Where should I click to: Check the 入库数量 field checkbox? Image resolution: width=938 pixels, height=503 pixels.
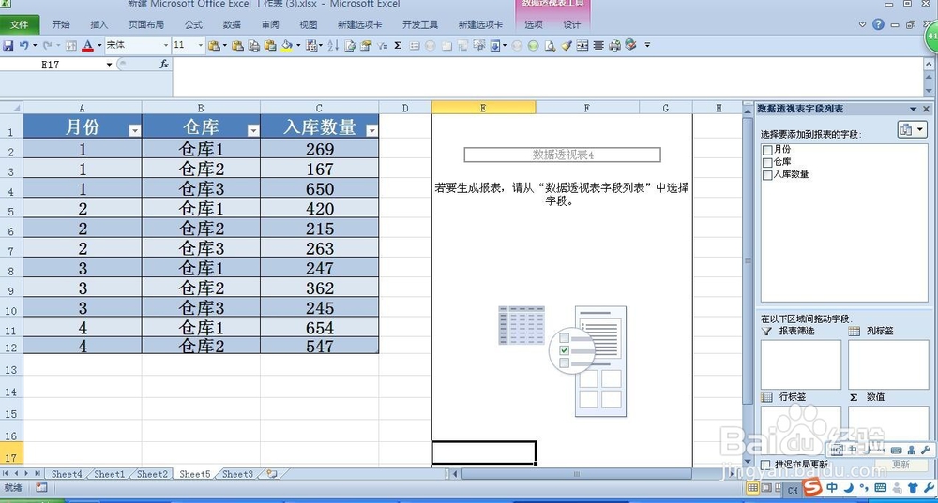point(767,175)
